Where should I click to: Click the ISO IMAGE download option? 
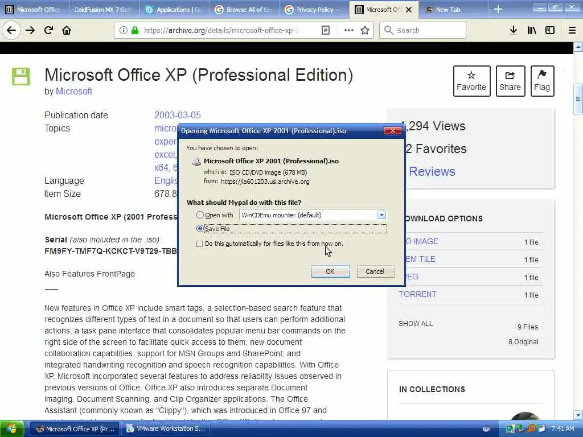click(422, 241)
